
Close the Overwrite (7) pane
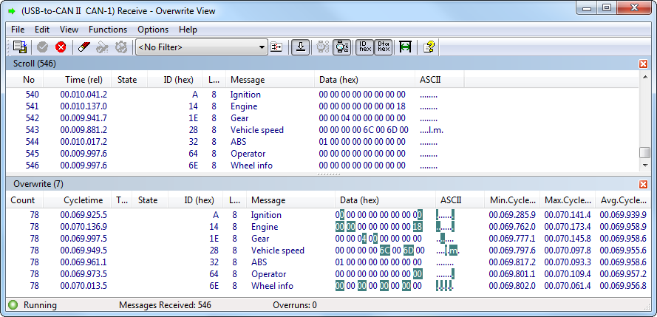(643, 184)
